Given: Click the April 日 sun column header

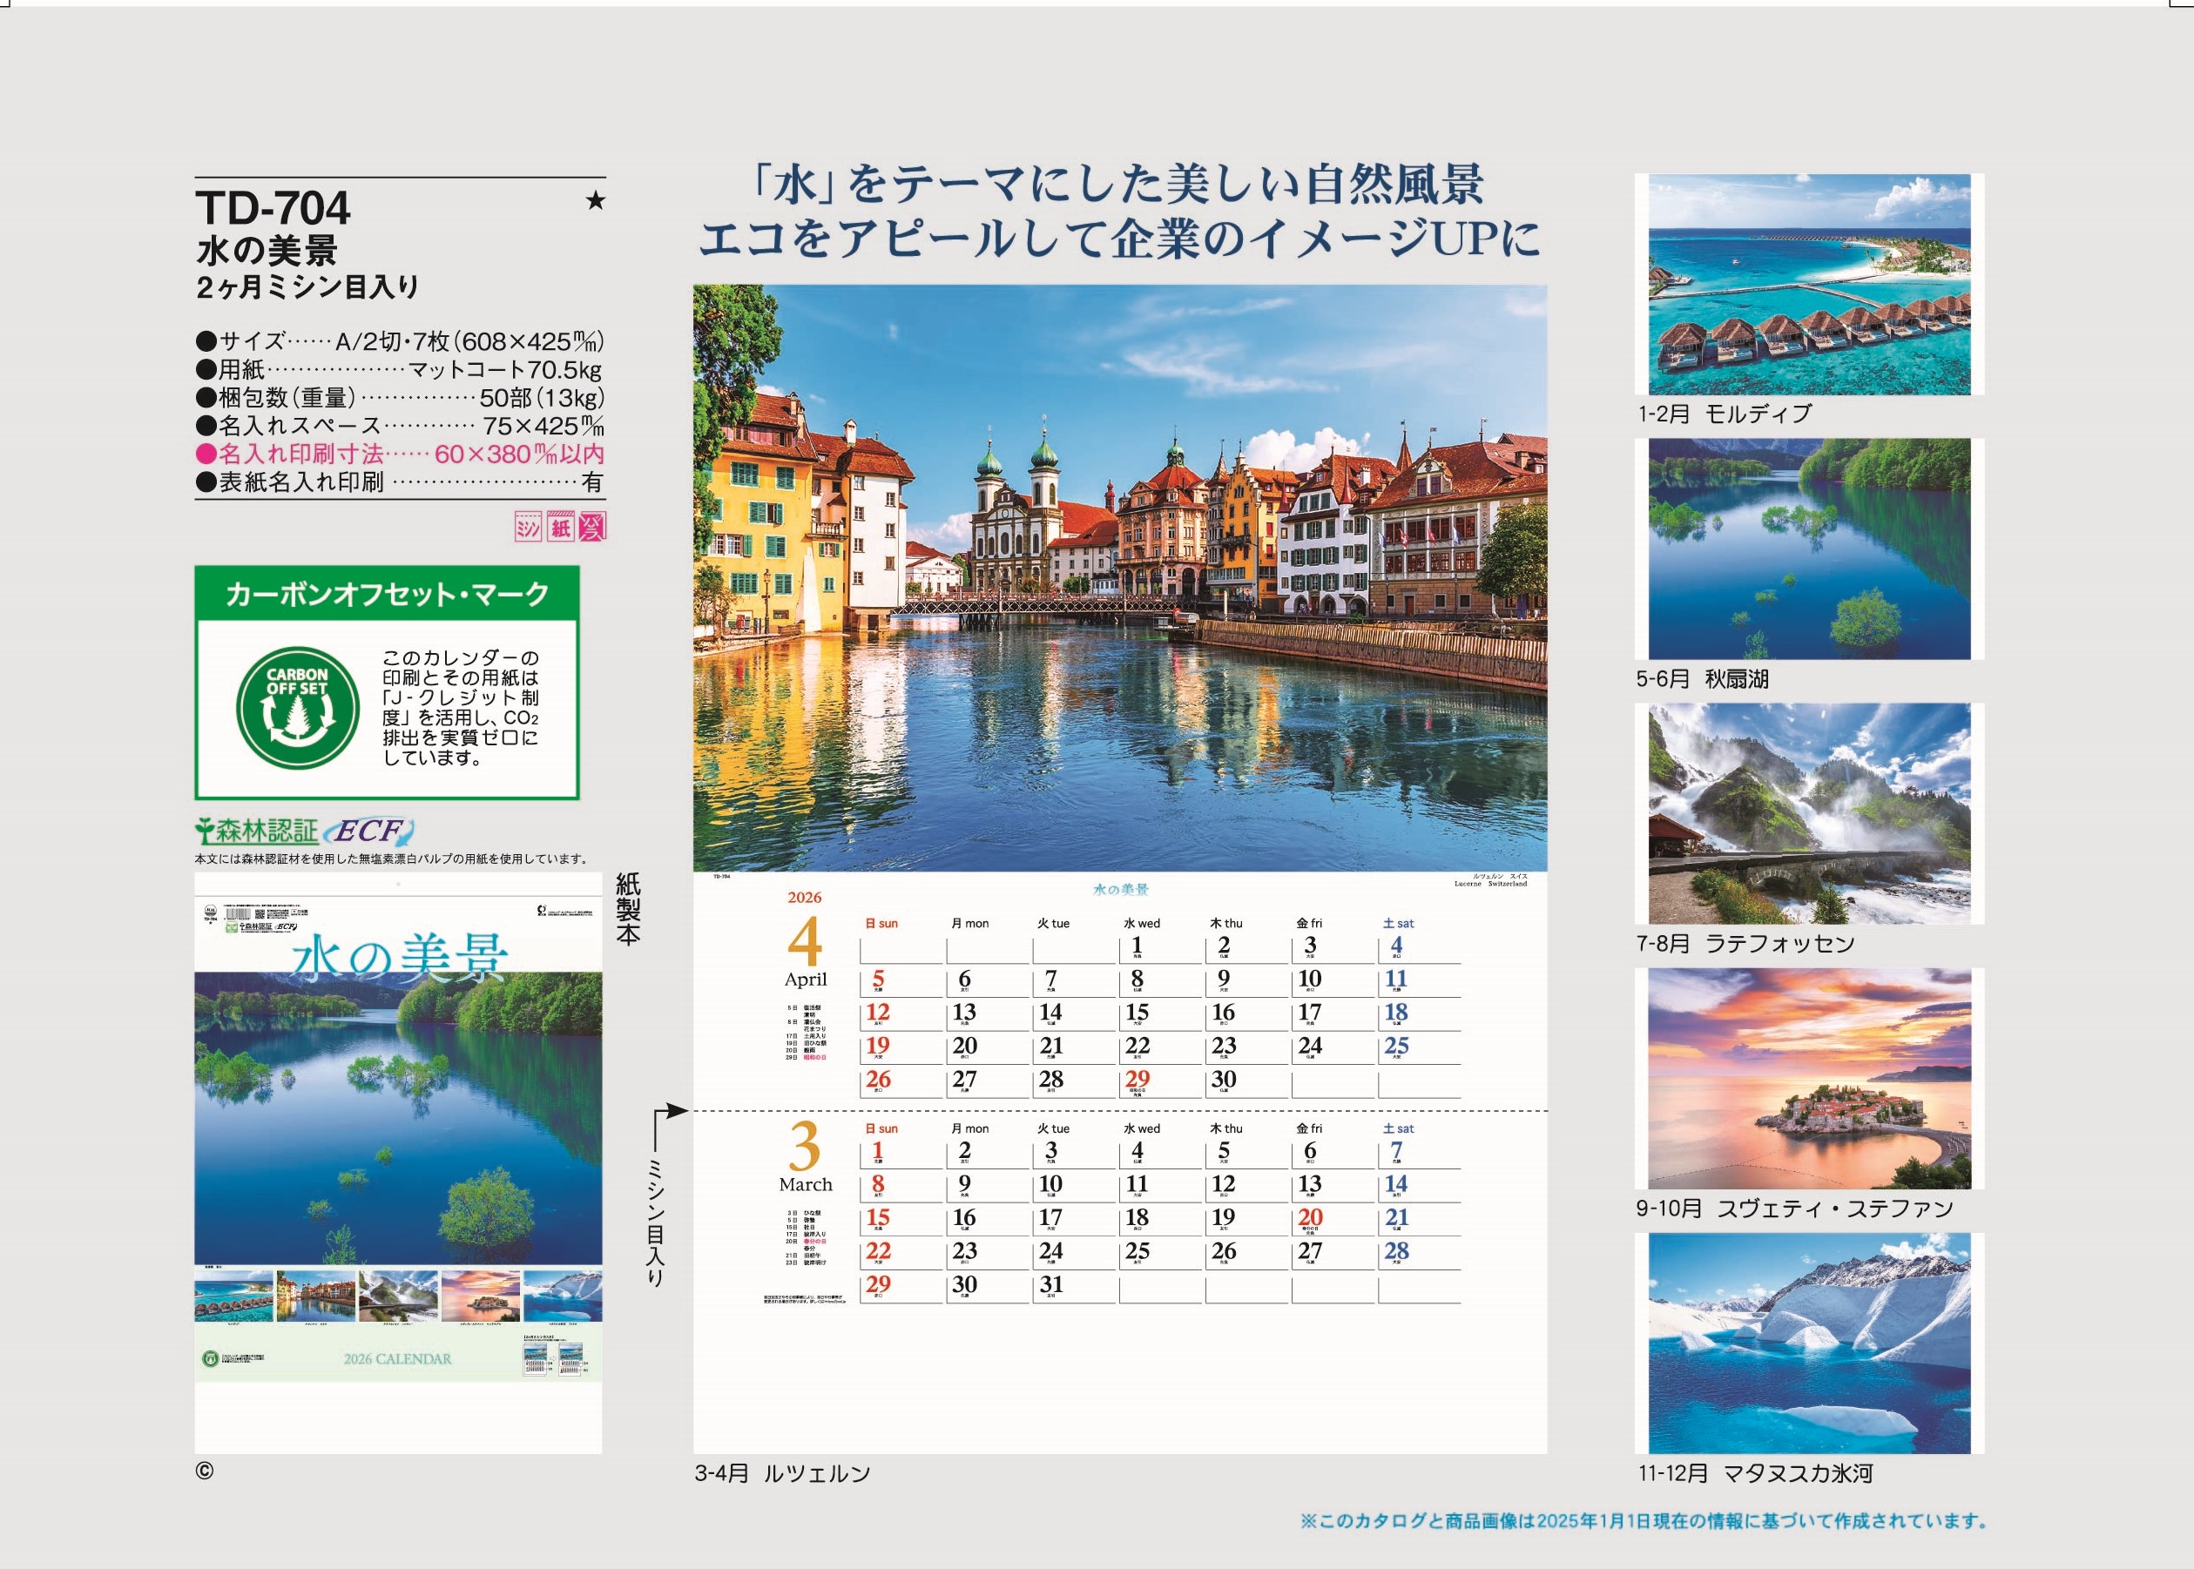Looking at the screenshot, I should pos(881,924).
